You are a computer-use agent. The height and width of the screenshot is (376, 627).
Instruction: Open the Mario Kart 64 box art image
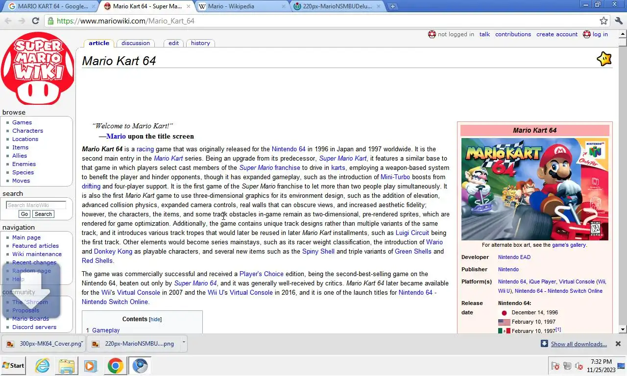pyautogui.click(x=535, y=189)
